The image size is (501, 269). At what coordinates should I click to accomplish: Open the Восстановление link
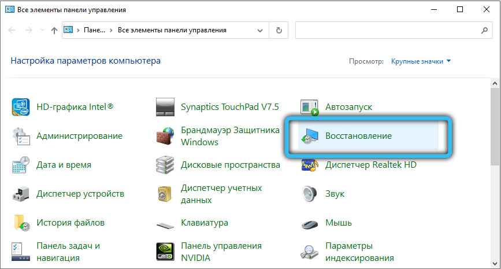(358, 136)
